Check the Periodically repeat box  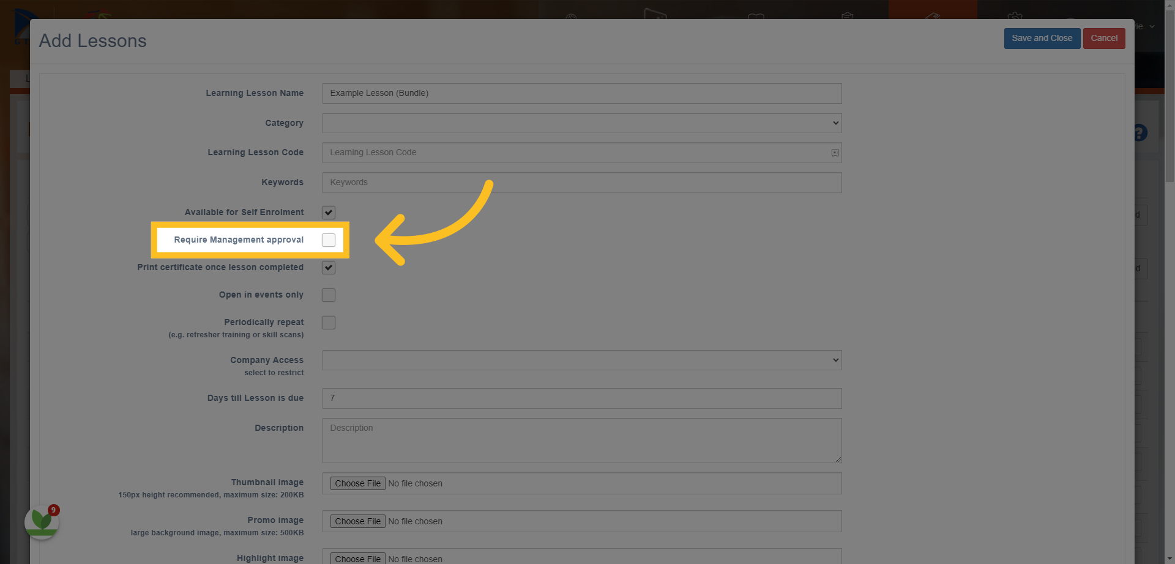point(329,323)
